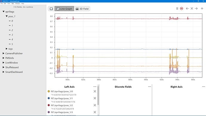Toggle the yellow pose_1/0 color dot

49,91
